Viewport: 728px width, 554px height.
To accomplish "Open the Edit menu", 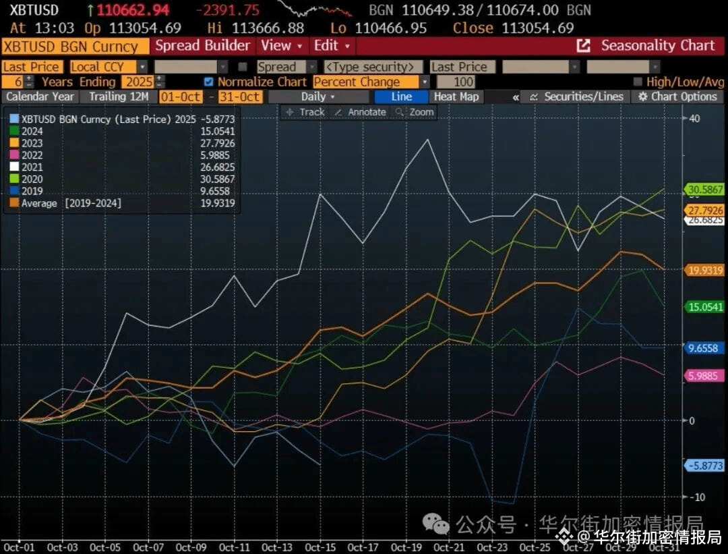I will pos(332,45).
